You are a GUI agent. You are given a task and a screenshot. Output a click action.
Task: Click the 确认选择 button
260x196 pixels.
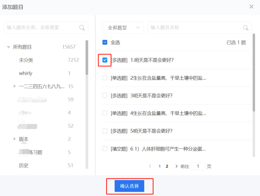(129, 186)
